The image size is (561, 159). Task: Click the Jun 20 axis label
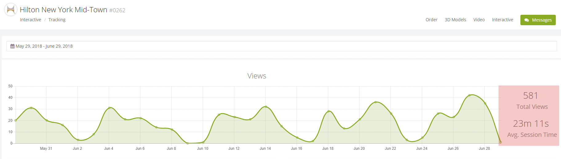359,149
